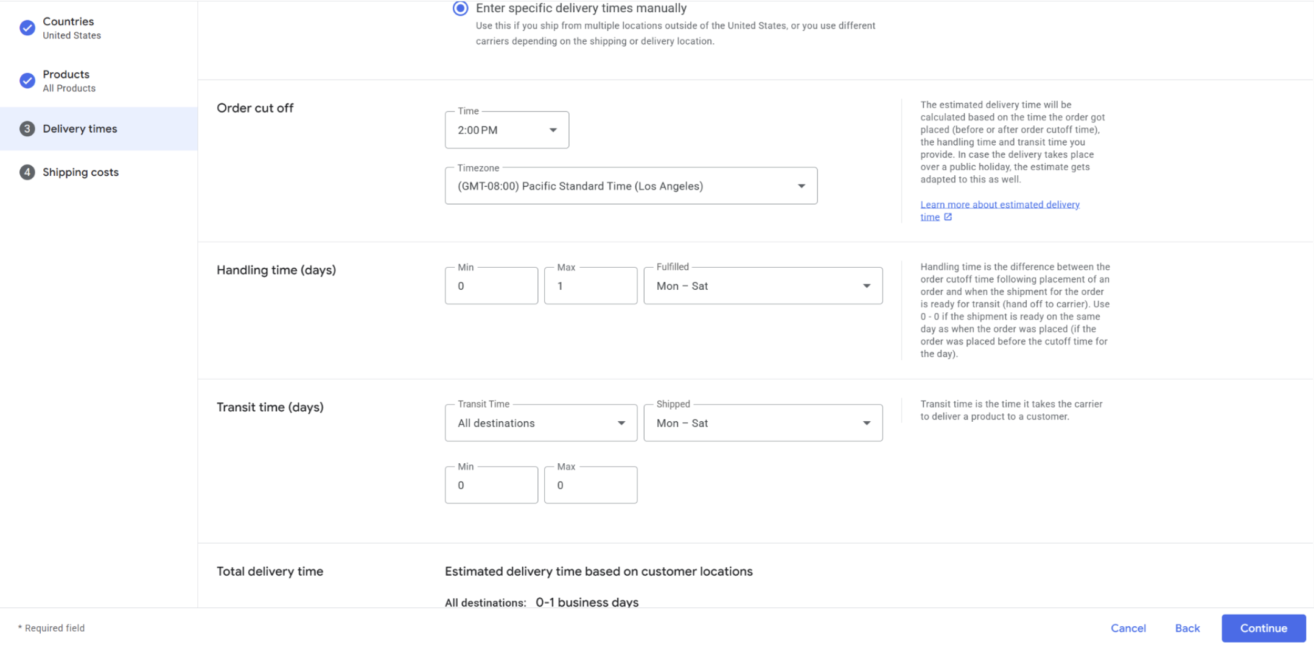Open Learn more about estimated delivery time link
Viewport: 1314px width, 647px height.
[x=999, y=205]
